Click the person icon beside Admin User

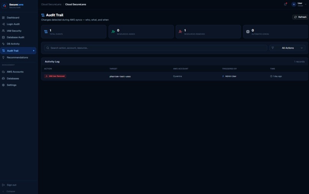(x=223, y=76)
